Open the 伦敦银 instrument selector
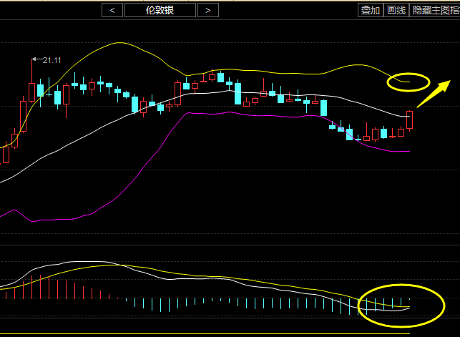 coord(160,10)
